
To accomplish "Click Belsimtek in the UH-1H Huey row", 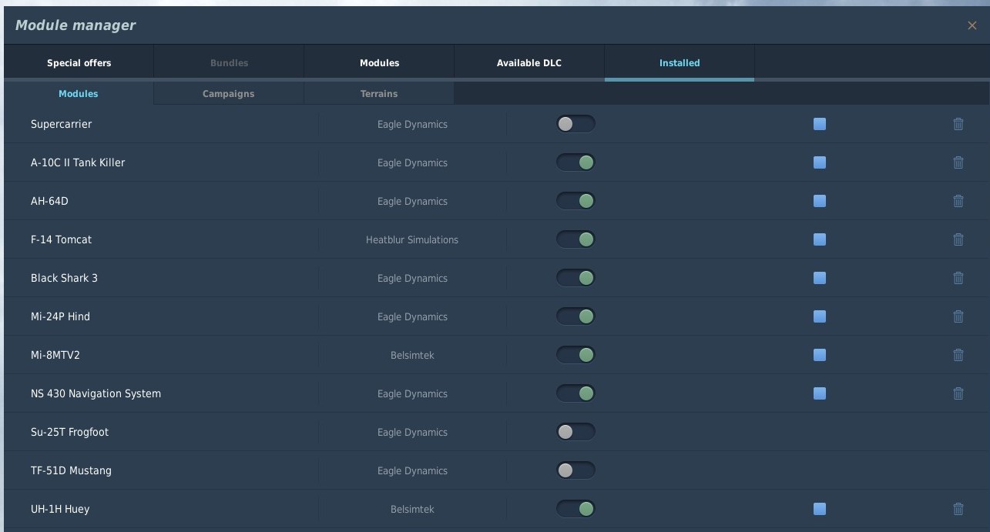I will click(412, 509).
